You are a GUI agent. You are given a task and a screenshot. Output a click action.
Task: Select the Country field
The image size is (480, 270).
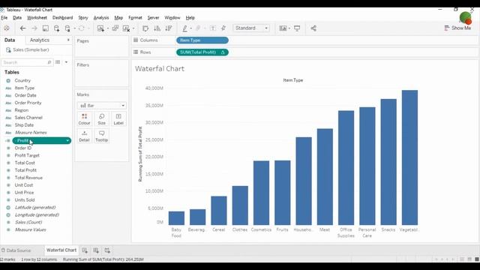[x=22, y=80]
